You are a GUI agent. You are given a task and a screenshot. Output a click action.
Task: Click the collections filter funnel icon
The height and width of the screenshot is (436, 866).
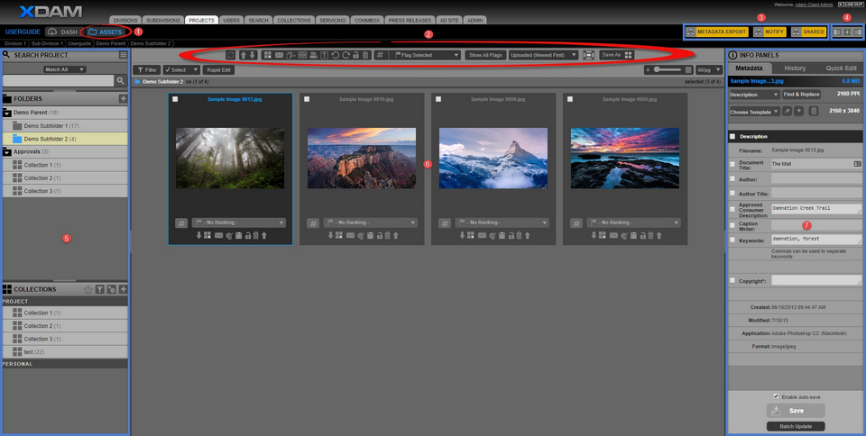pyautogui.click(x=100, y=289)
